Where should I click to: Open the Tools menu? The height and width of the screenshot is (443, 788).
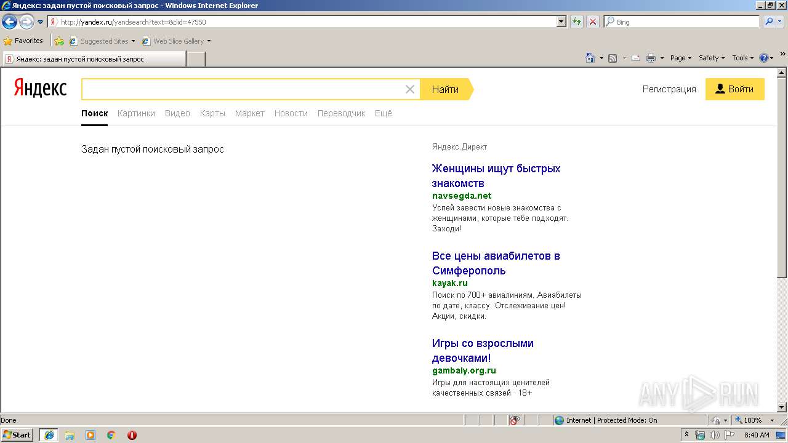[x=742, y=58]
